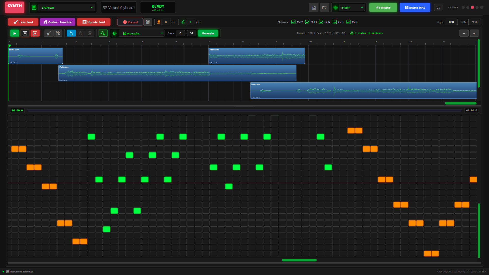Toggle the Oct6 checkbox

point(348,22)
